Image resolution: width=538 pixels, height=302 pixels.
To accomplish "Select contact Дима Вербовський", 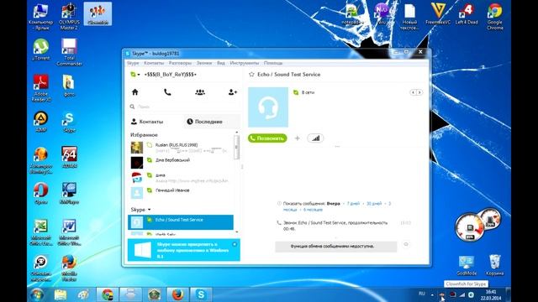I will point(181,162).
